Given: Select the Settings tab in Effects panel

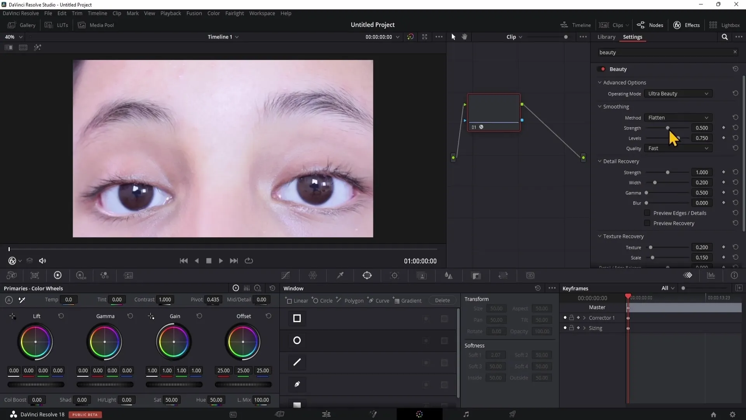Looking at the screenshot, I should (633, 37).
